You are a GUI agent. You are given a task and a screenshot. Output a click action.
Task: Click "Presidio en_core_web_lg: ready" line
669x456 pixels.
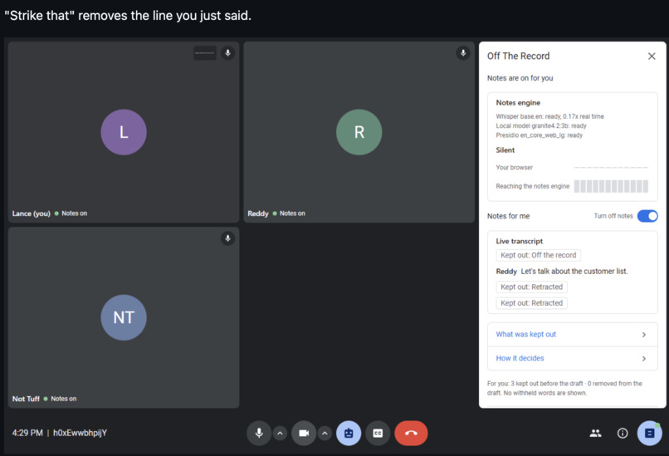(x=540, y=135)
